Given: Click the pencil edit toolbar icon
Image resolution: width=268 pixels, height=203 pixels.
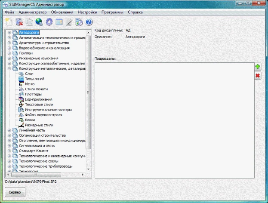Looking at the screenshot, I should pyautogui.click(x=69, y=22).
